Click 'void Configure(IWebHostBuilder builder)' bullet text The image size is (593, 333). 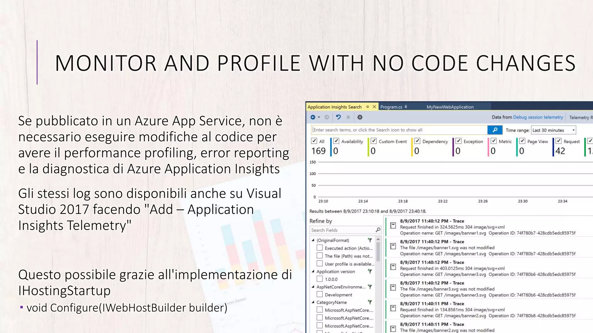[127, 308]
